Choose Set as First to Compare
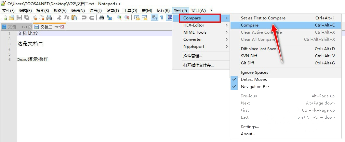Screen dimensions: 345x142 point(285,18)
